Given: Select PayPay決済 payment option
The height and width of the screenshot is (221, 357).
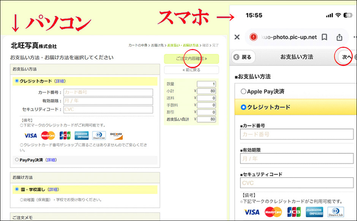Looking at the screenshot, I should (x=17, y=160).
